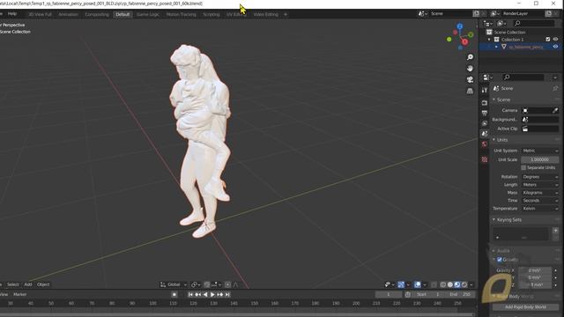Toggle Collection 1 exclude checkbox
The height and width of the screenshot is (317, 564).
click(548, 39)
